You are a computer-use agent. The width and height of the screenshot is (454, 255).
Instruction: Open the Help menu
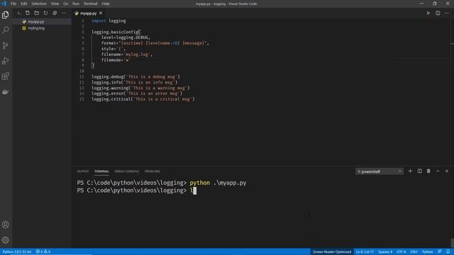(106, 4)
